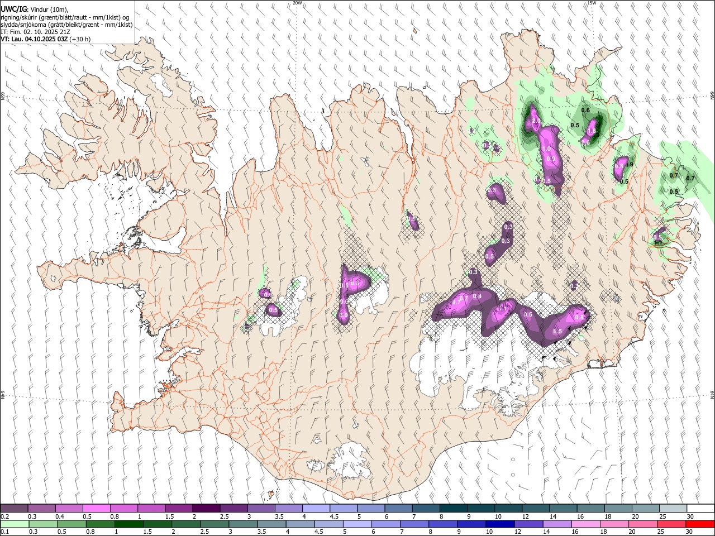The height and width of the screenshot is (536, 715).
Task: Pick the lower-scale swatch labeled 0.3
Action: point(43,524)
